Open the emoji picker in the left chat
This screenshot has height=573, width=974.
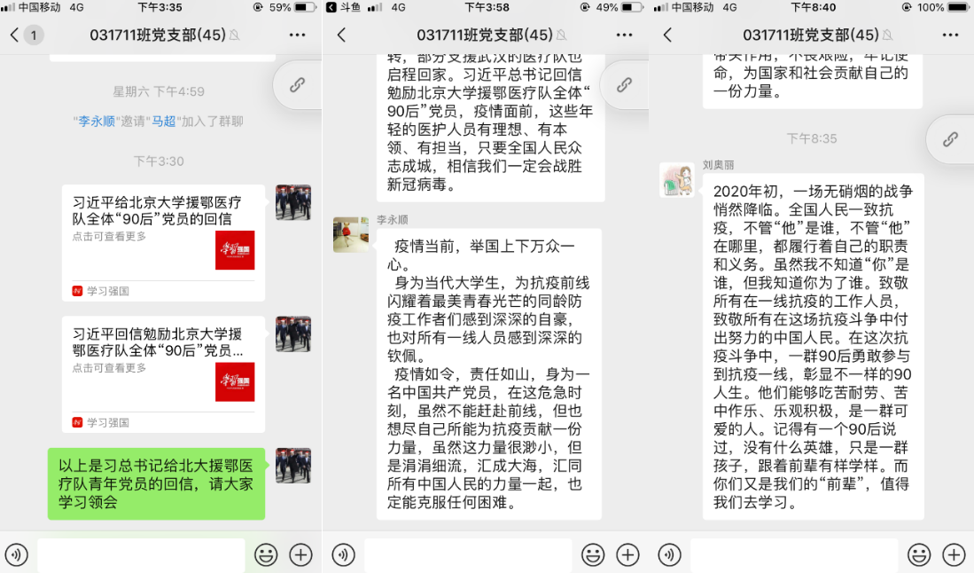pos(266,555)
